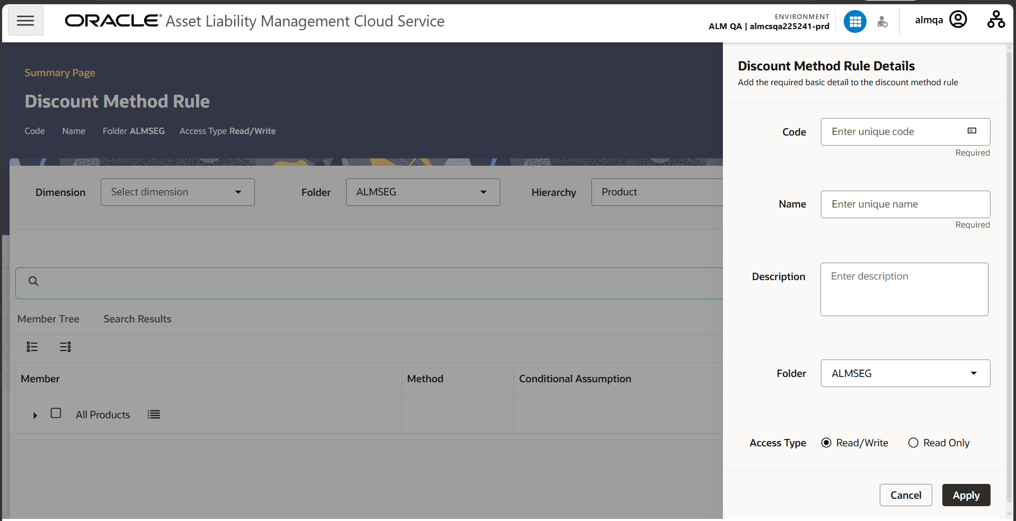Click the ALM QA environment label
This screenshot has height=521, width=1016.
point(769,26)
